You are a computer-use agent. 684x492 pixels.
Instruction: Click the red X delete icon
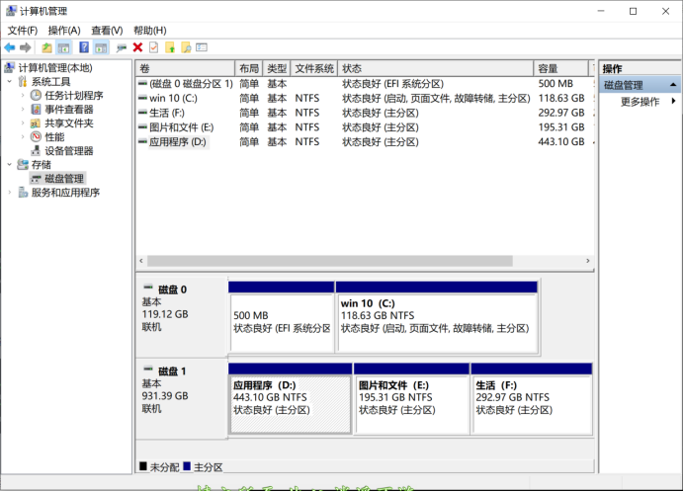click(137, 47)
